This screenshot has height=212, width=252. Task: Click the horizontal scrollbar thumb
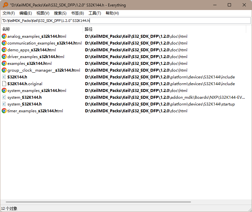98,202
